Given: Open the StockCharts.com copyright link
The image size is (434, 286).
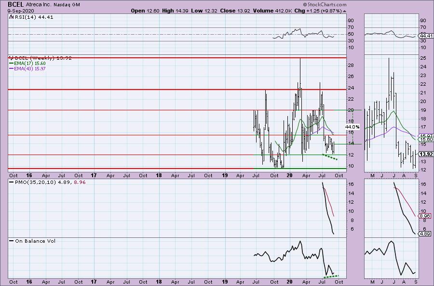Looking at the screenshot, I should [325, 4].
